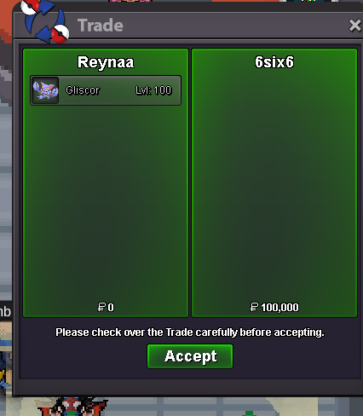Screen dimensions: 363x416
Task: Click the Pokédollar symbol beside Reynaa's 0
Action: (101, 307)
